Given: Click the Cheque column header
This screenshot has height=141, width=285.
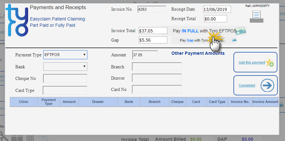Looking at the screenshot, I should coord(177,102).
